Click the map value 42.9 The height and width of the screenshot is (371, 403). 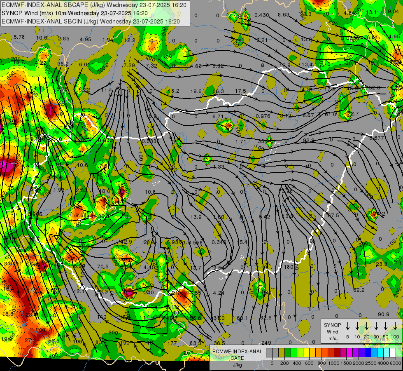[126, 242]
